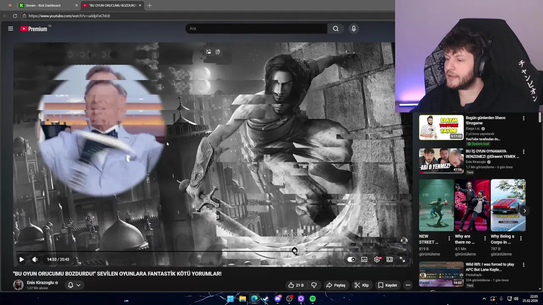Open the Enis Kirazoglu channel name link
The height and width of the screenshot is (305, 543).
(40, 283)
